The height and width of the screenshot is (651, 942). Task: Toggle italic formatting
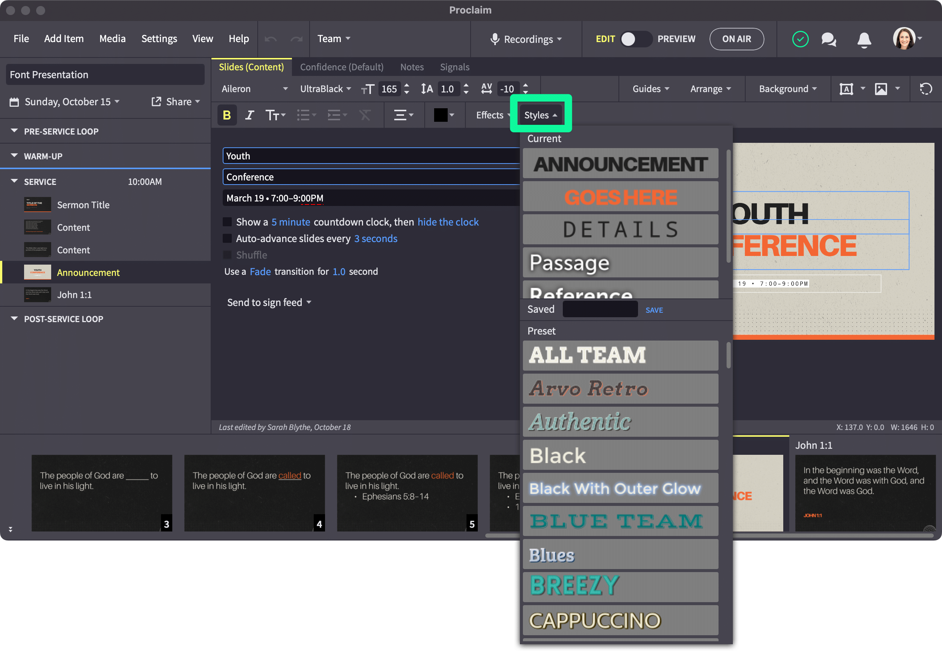coord(250,115)
